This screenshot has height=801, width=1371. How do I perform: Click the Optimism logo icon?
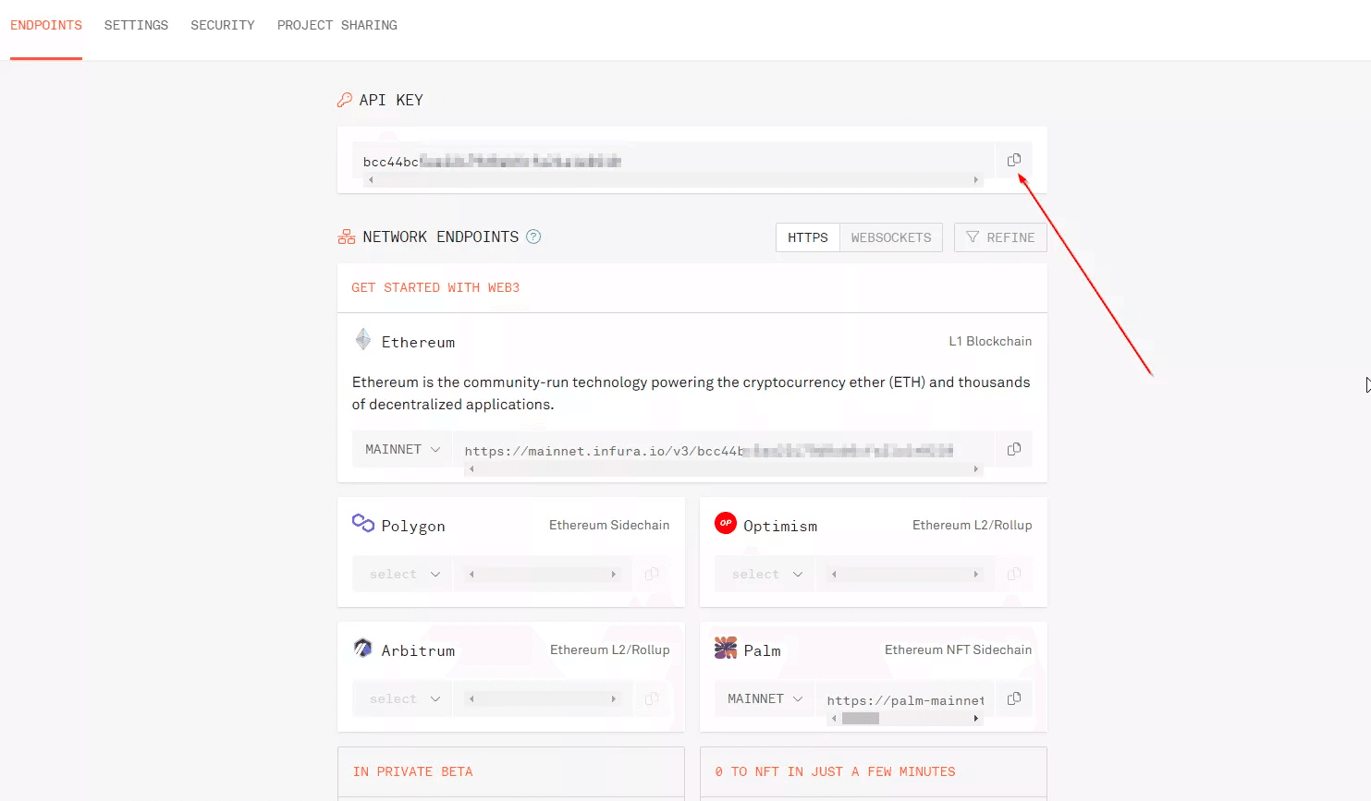[x=726, y=523]
